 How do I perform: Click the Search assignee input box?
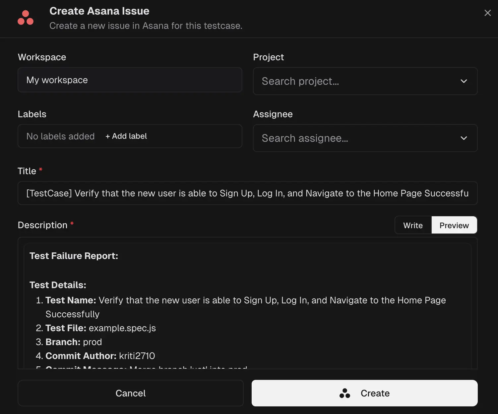point(332,138)
